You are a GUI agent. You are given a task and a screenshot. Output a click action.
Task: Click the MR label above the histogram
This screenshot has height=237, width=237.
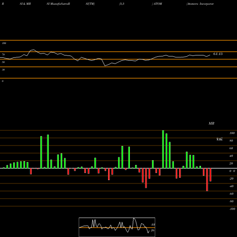(x=211, y=123)
